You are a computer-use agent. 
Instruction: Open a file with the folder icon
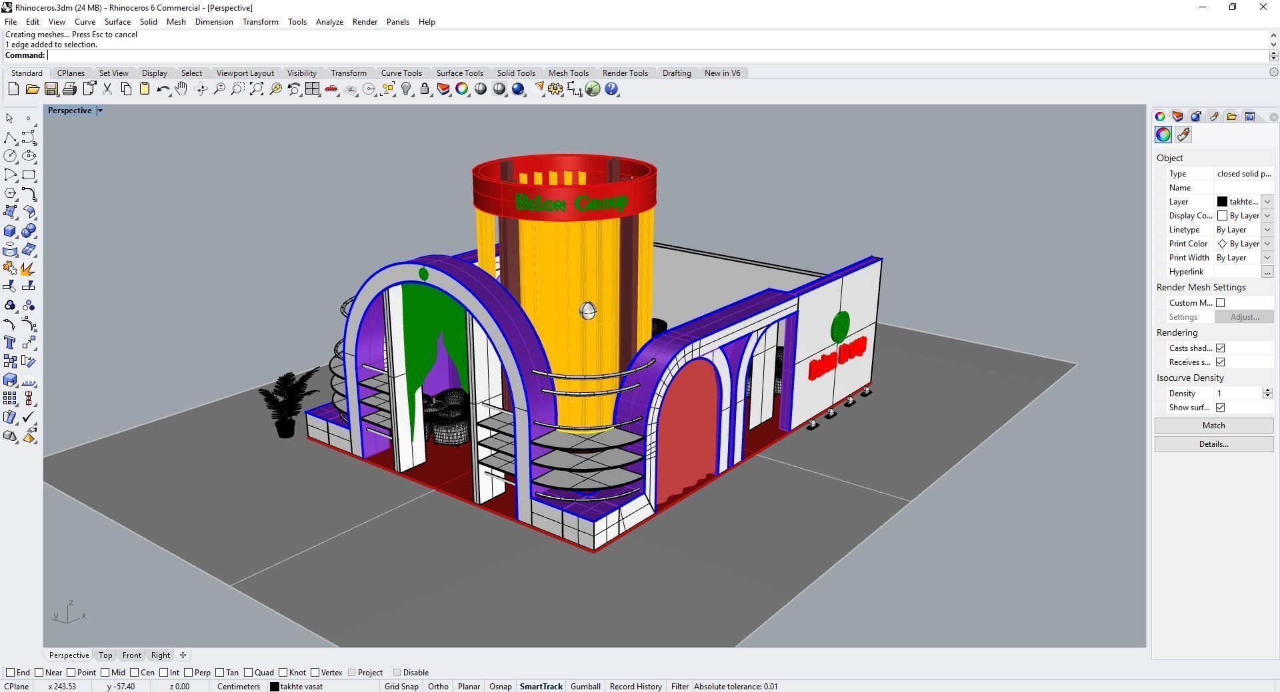pos(32,89)
